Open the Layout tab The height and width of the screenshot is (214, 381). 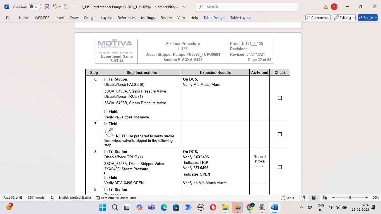[107, 18]
